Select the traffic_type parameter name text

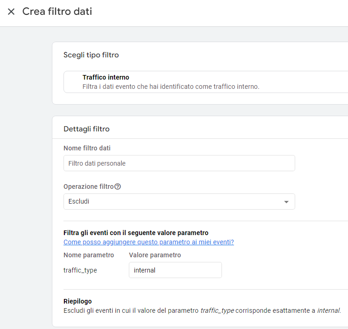(x=80, y=270)
